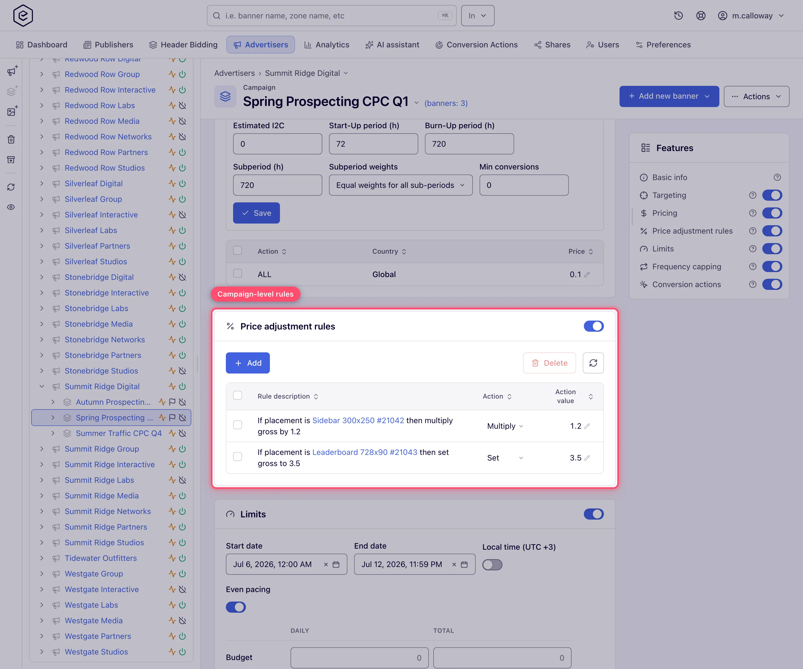Image resolution: width=803 pixels, height=669 pixels.
Task: Enable Local time (UTC +3) switch
Action: [x=492, y=565]
